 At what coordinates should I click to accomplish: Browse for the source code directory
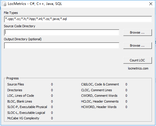[137, 32]
